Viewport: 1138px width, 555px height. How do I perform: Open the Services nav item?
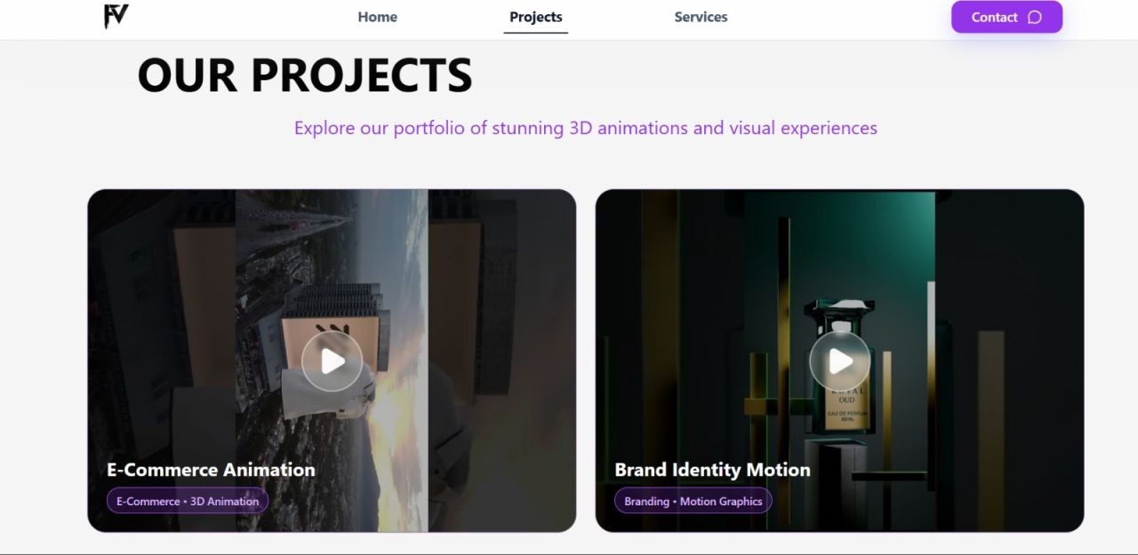point(701,17)
